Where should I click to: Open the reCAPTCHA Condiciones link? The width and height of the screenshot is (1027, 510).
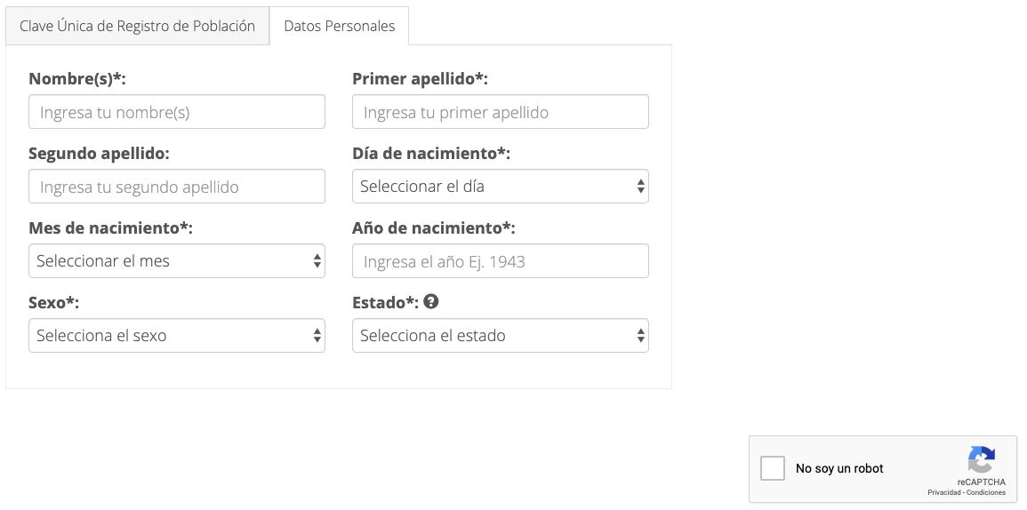[x=986, y=492]
